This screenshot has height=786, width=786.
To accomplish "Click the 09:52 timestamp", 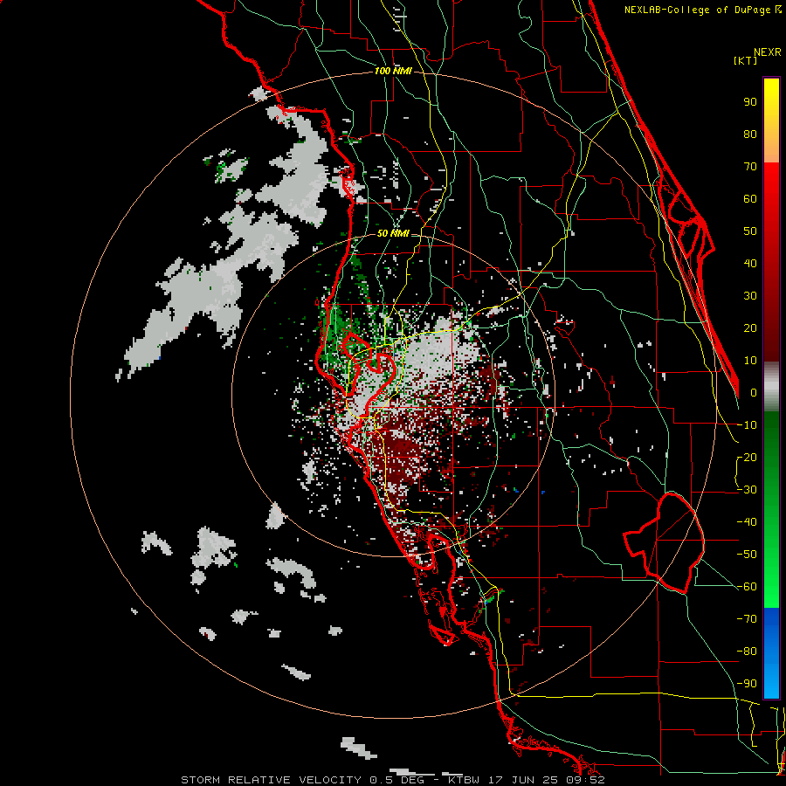I will 583,780.
